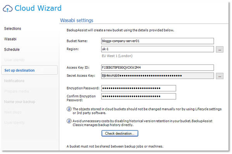Click the Access Key ID label

pyautogui.click(x=78, y=68)
